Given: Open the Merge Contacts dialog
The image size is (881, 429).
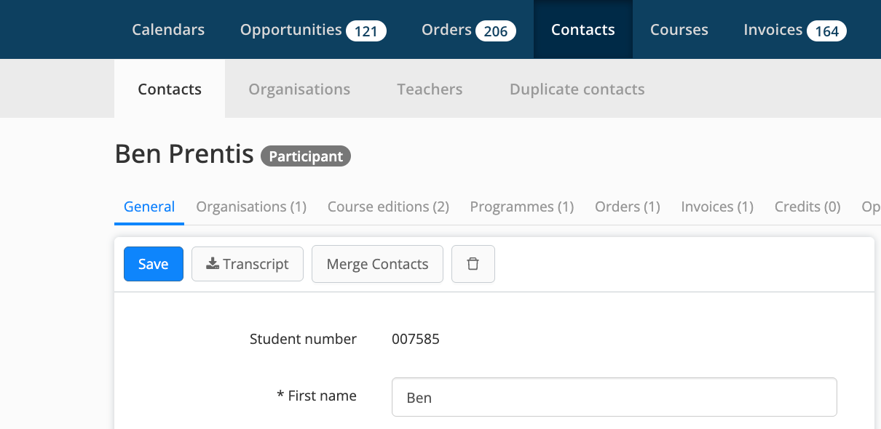Looking at the screenshot, I should click(x=377, y=264).
